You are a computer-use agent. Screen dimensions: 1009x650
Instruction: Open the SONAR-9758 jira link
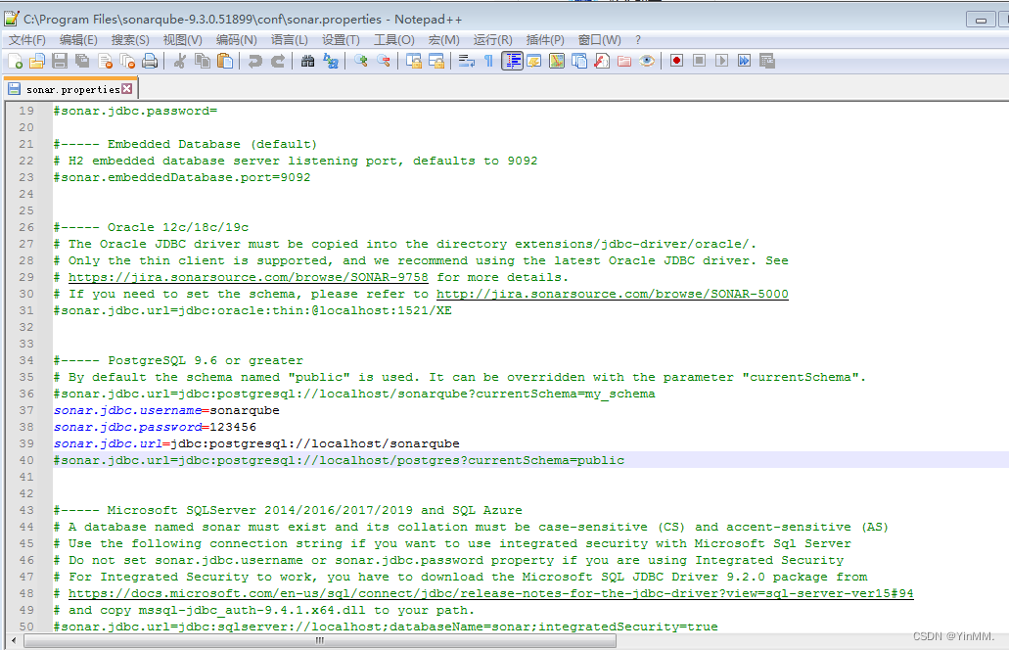[249, 277]
